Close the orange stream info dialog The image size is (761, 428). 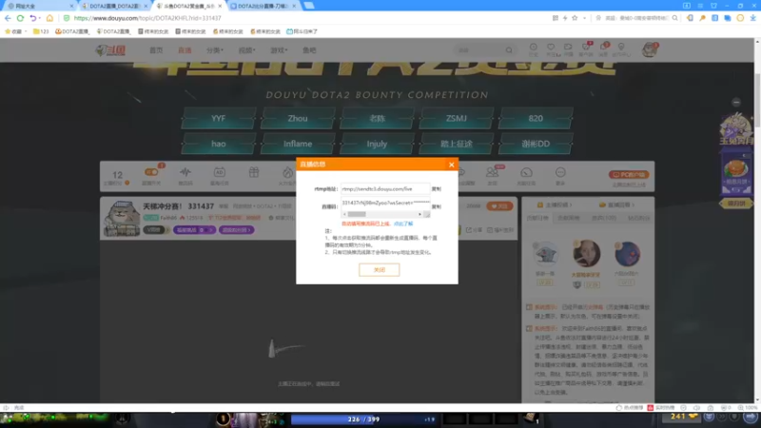click(451, 165)
